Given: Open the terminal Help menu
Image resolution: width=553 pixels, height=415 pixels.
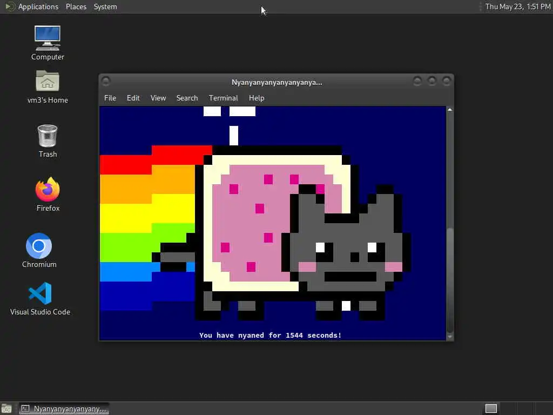Looking at the screenshot, I should click(x=257, y=98).
